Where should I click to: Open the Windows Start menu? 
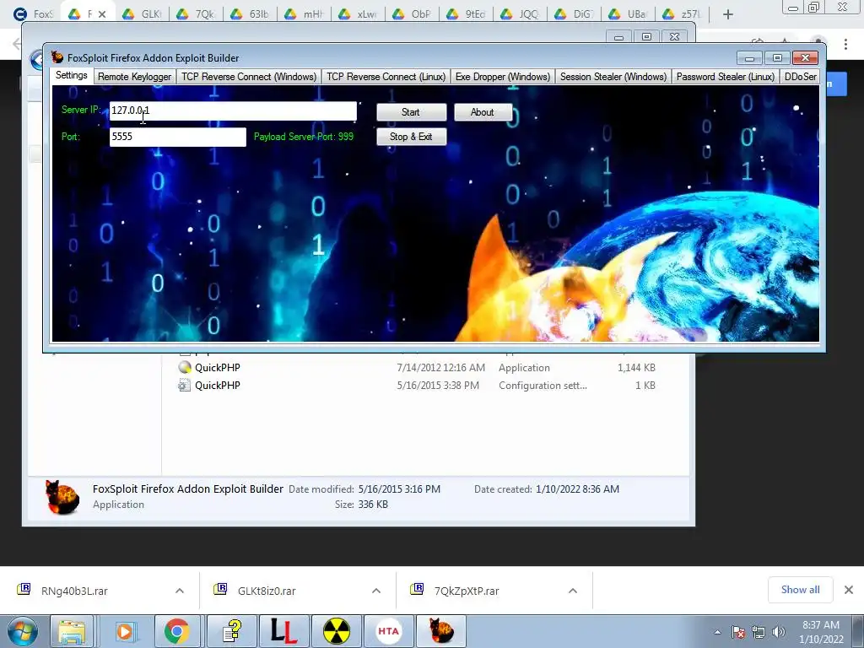pos(23,631)
